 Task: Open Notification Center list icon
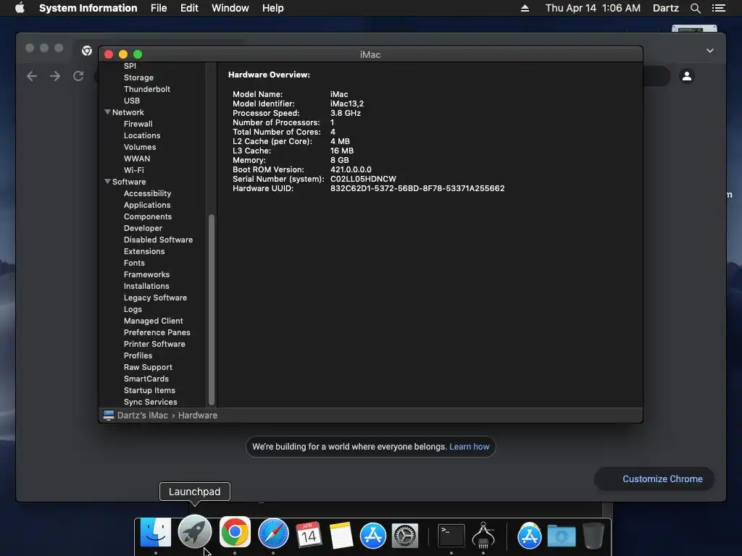click(x=718, y=8)
